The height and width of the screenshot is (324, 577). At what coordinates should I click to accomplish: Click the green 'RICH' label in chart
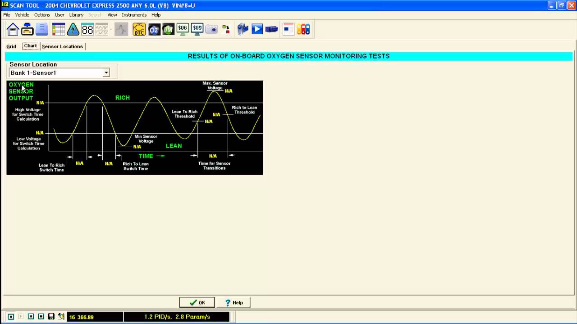[x=123, y=98]
